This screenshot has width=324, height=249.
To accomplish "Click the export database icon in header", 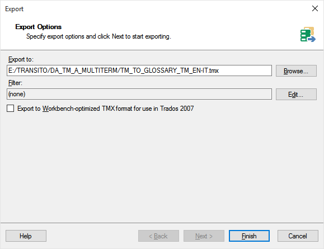I will click(308, 34).
